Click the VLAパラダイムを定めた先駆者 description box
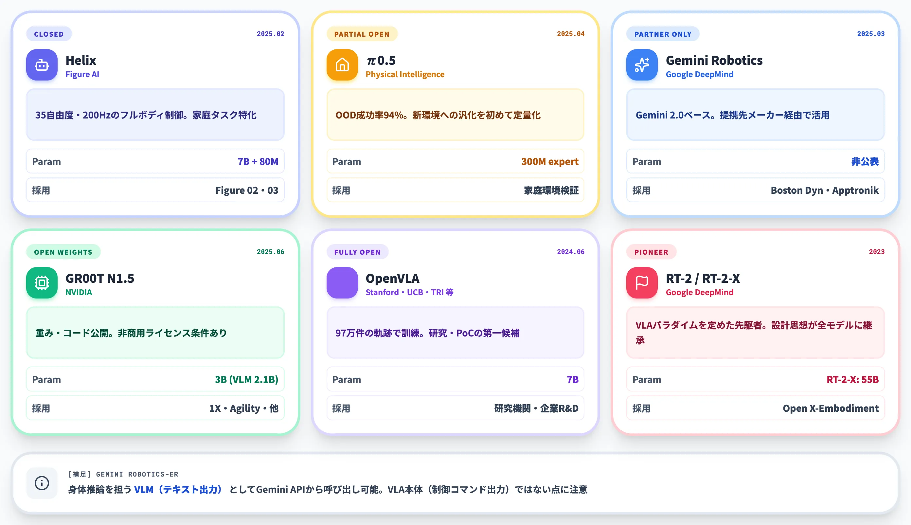The image size is (911, 525). [756, 333]
